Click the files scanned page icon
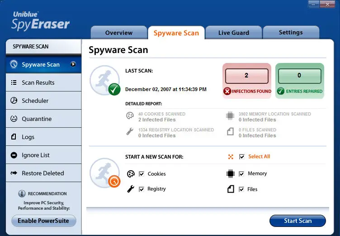The image size is (340, 236). 230,131
